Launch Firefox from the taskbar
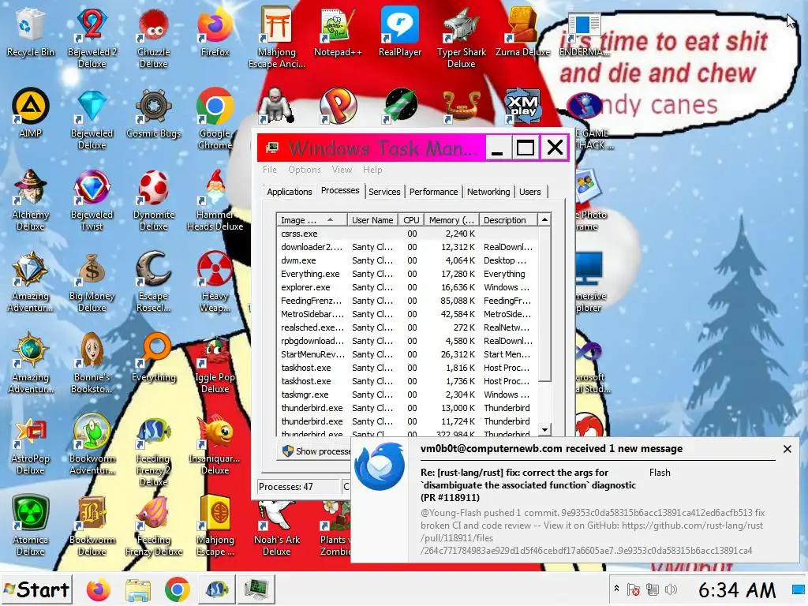This screenshot has height=606, width=808. (98, 589)
